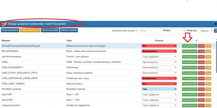Click the refresh icon beside Sortuj dropdown

click(x=216, y=31)
